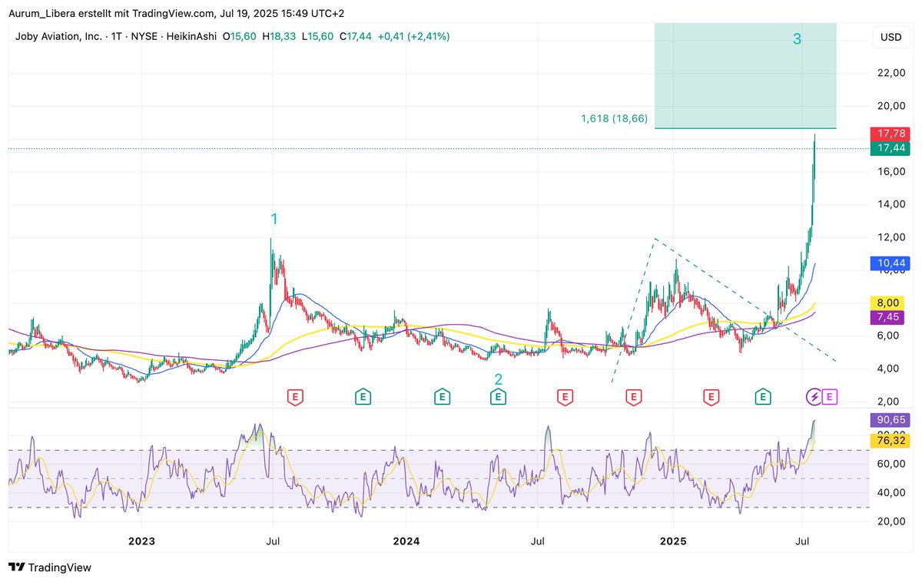Image resolution: width=922 pixels, height=582 pixels.
Task: Click the pink upcoming earnings E marker
Action: [x=830, y=397]
